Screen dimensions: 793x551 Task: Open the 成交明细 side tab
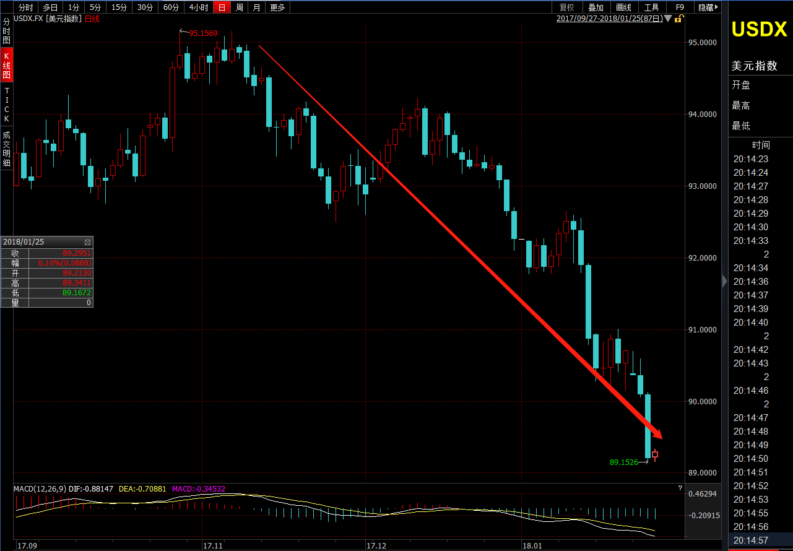(6, 149)
